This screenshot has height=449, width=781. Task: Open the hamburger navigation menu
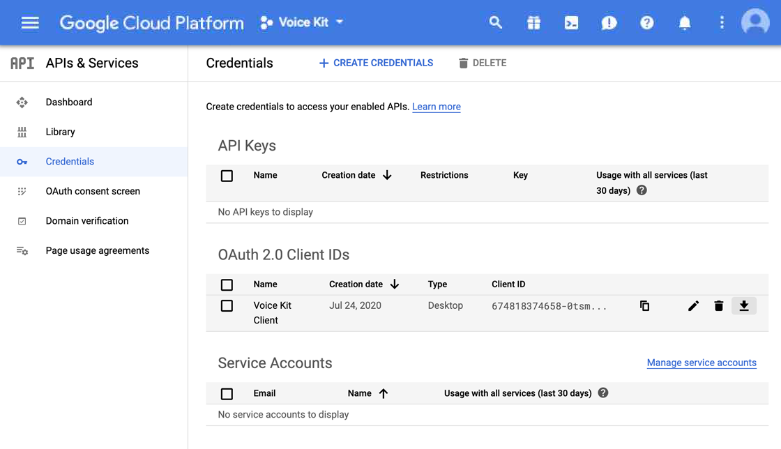click(30, 23)
